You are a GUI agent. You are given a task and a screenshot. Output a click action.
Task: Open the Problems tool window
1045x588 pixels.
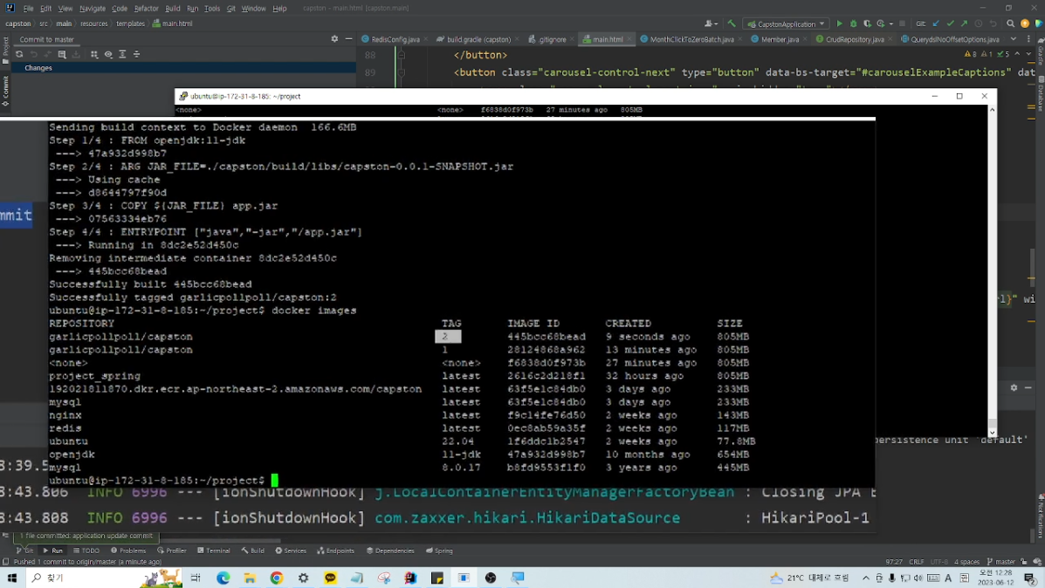128,550
